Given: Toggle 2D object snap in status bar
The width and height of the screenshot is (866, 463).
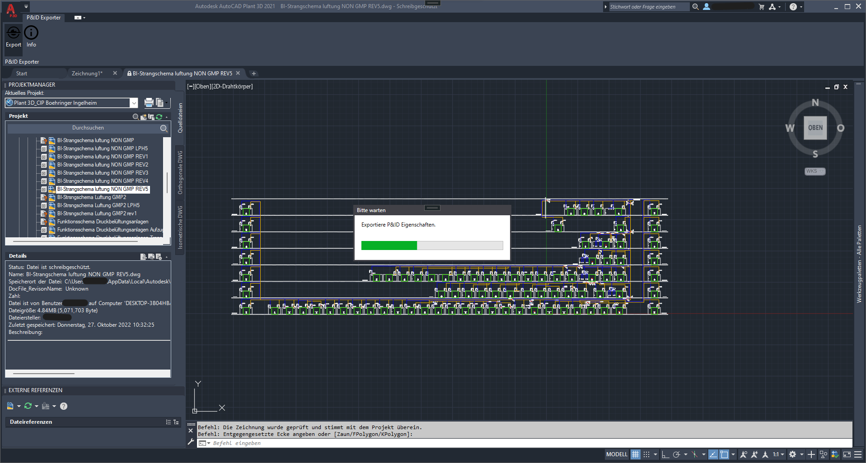Looking at the screenshot, I should [x=724, y=454].
